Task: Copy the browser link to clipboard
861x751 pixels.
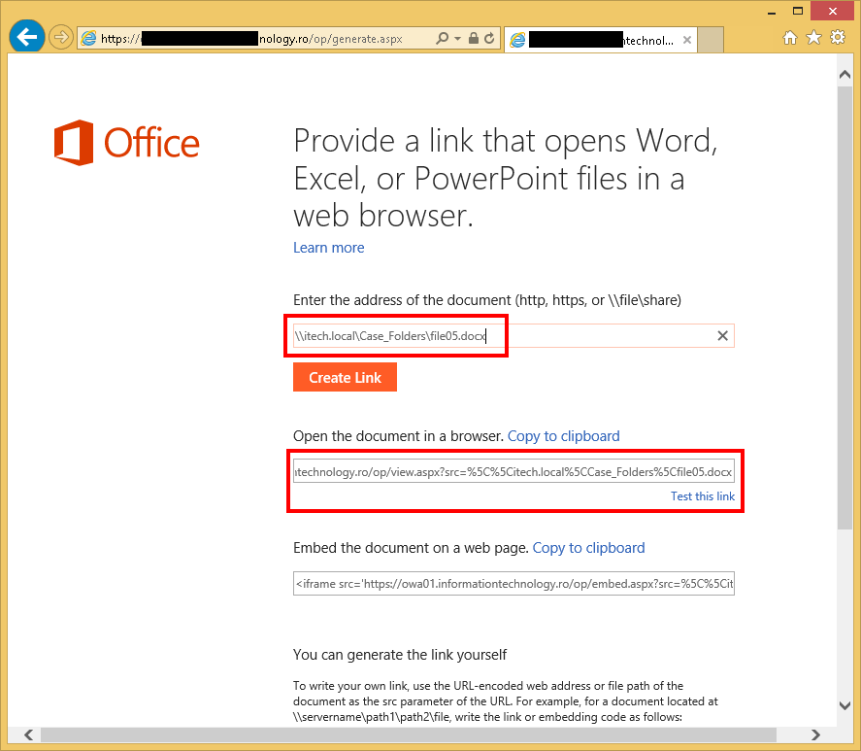Action: click(563, 436)
